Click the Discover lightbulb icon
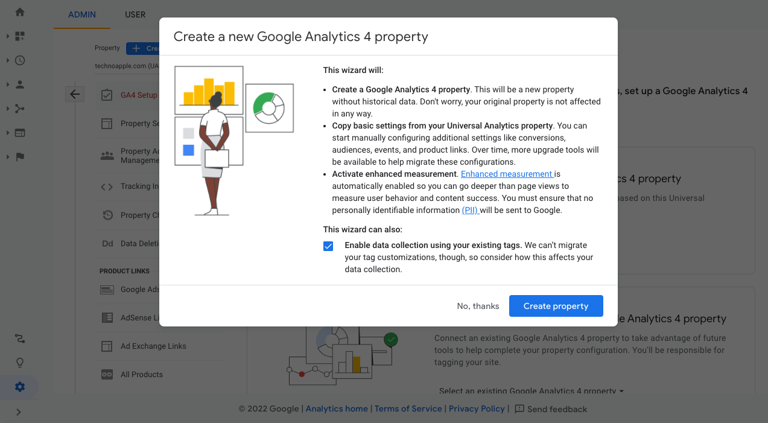Image resolution: width=768 pixels, height=423 pixels. pos(19,363)
